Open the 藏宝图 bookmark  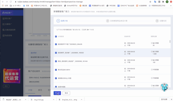[83, 6]
